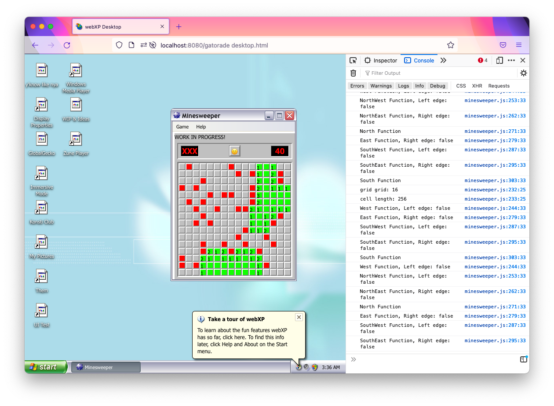This screenshot has height=406, width=554.
Task: Open the Display Properties desktop icon
Action: pos(42,105)
